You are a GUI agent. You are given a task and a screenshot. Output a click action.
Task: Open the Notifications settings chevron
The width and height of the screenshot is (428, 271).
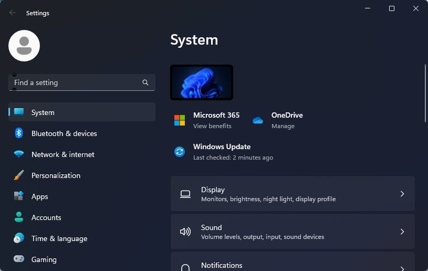402,268
